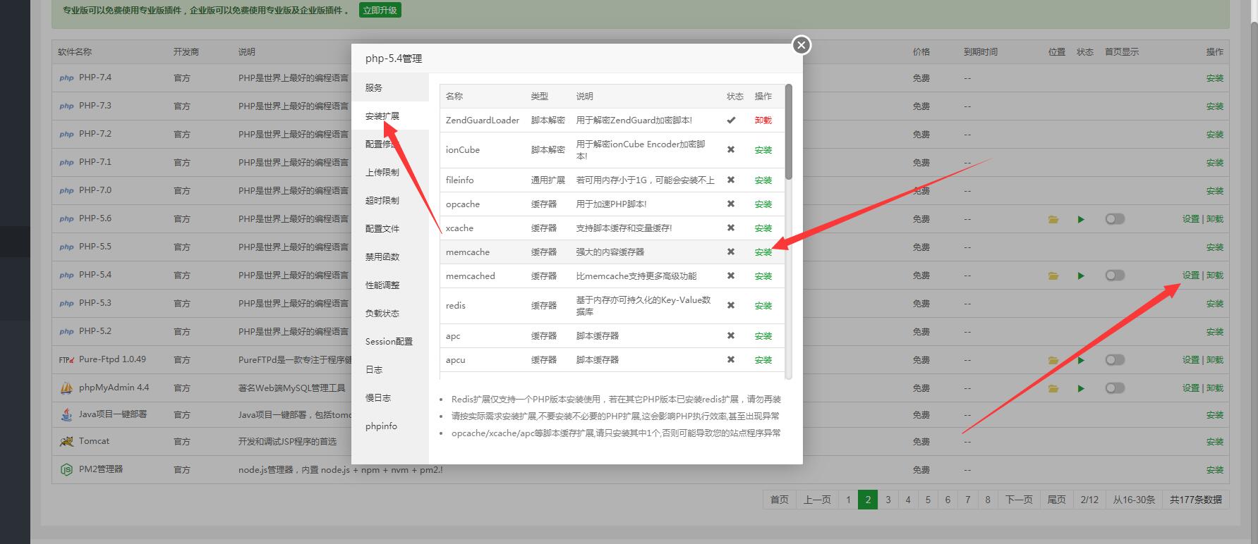This screenshot has height=544, width=1258.
Task: Open folder icon for PHP-5.6 row
Action: 1053,219
